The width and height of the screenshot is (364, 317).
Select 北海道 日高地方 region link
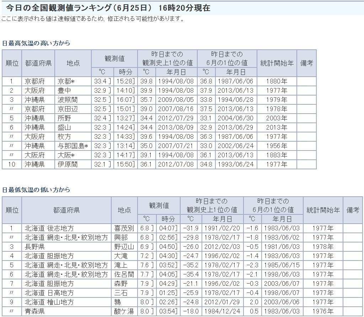[49, 293]
